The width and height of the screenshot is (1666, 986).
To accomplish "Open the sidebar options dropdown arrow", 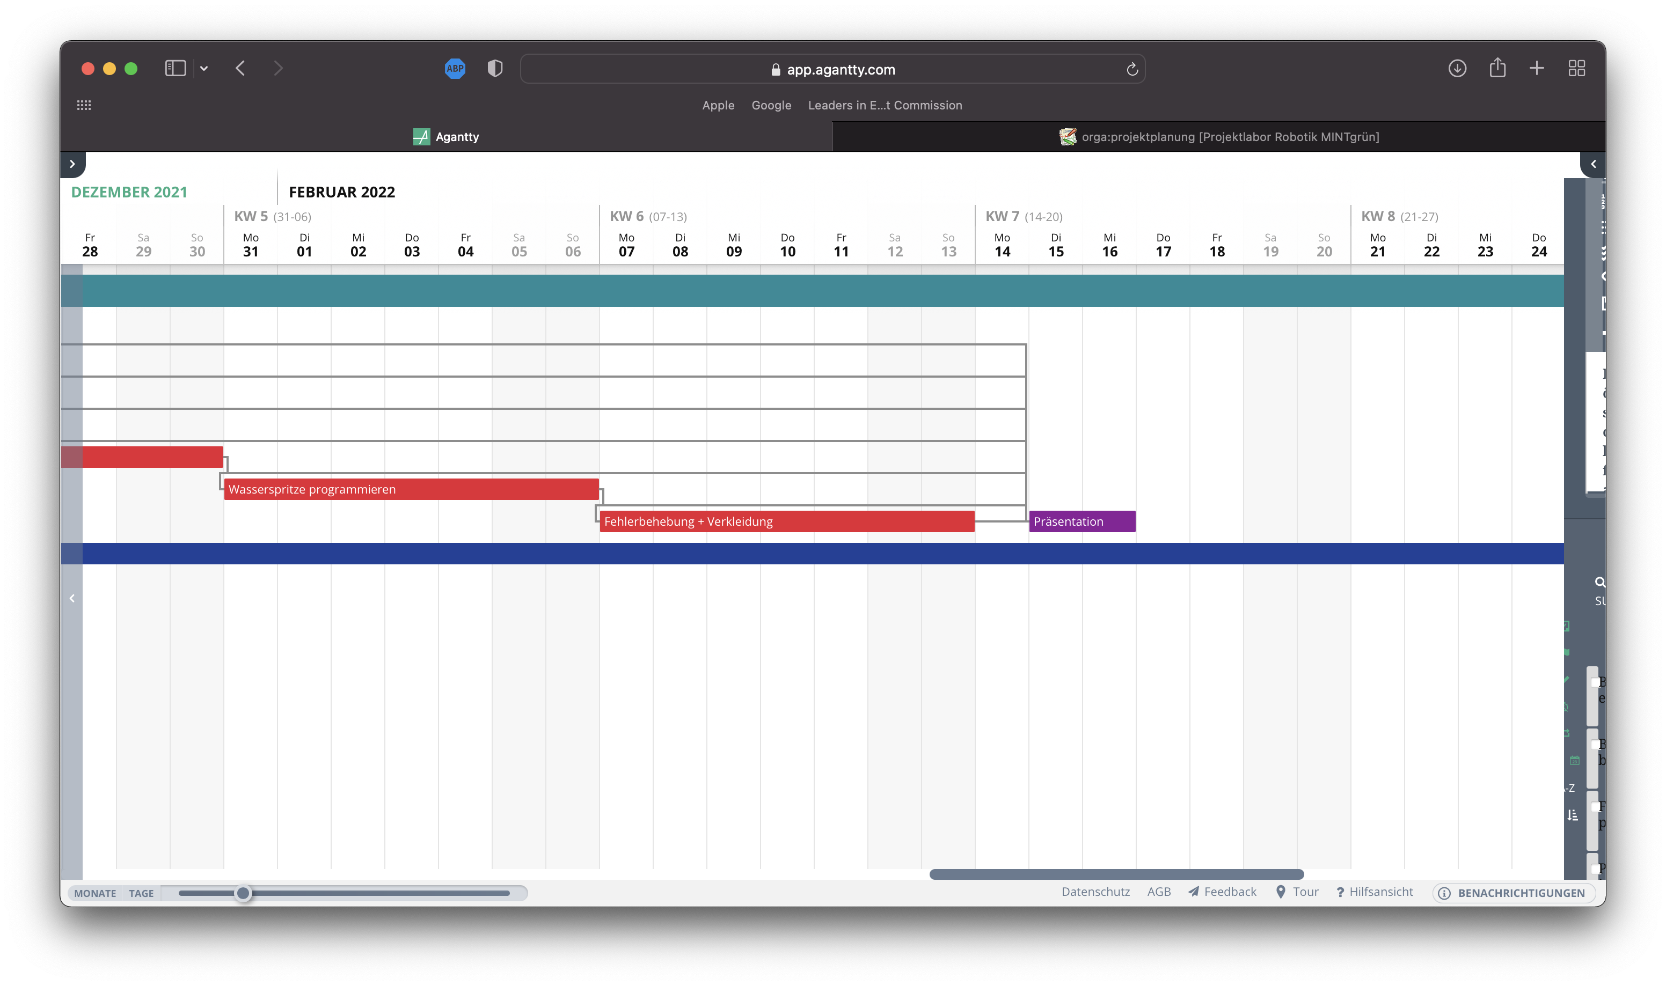I will click(204, 69).
